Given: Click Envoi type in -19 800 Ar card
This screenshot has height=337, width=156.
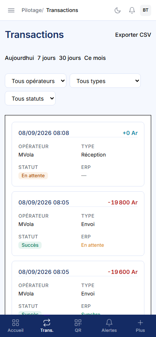Looking at the screenshot, I should [88, 224].
